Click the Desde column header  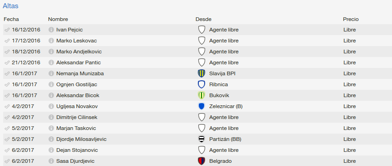(x=203, y=19)
